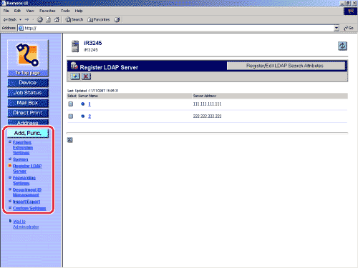Viewport: 358px width, 268px height.
Task: Click the refresh icon beside iR3245 heading
Action: coord(342,46)
